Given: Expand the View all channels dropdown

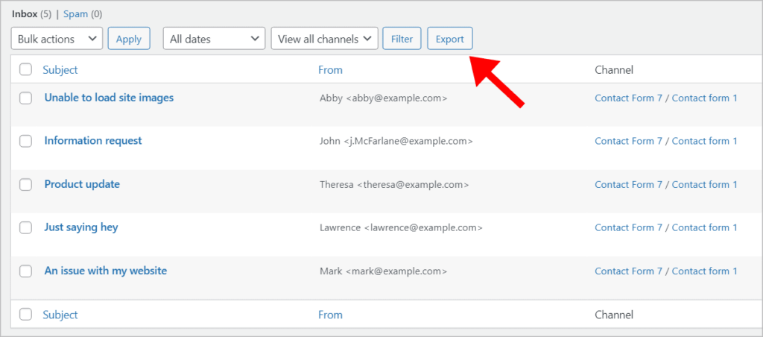Looking at the screenshot, I should 325,39.
